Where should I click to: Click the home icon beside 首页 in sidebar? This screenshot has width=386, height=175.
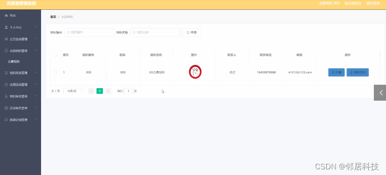click(7, 15)
